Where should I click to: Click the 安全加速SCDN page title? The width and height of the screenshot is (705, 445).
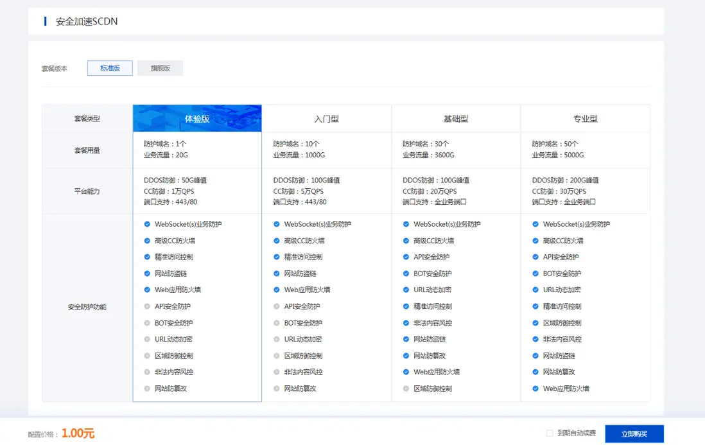[x=86, y=21]
